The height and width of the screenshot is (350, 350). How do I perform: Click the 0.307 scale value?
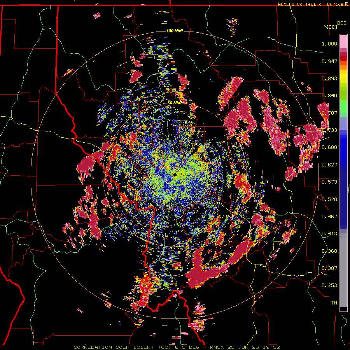(x=329, y=268)
